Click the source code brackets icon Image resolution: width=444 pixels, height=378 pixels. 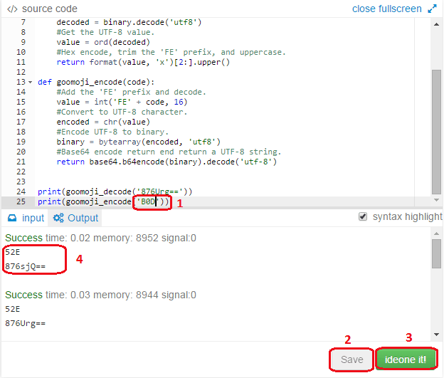(x=12, y=9)
